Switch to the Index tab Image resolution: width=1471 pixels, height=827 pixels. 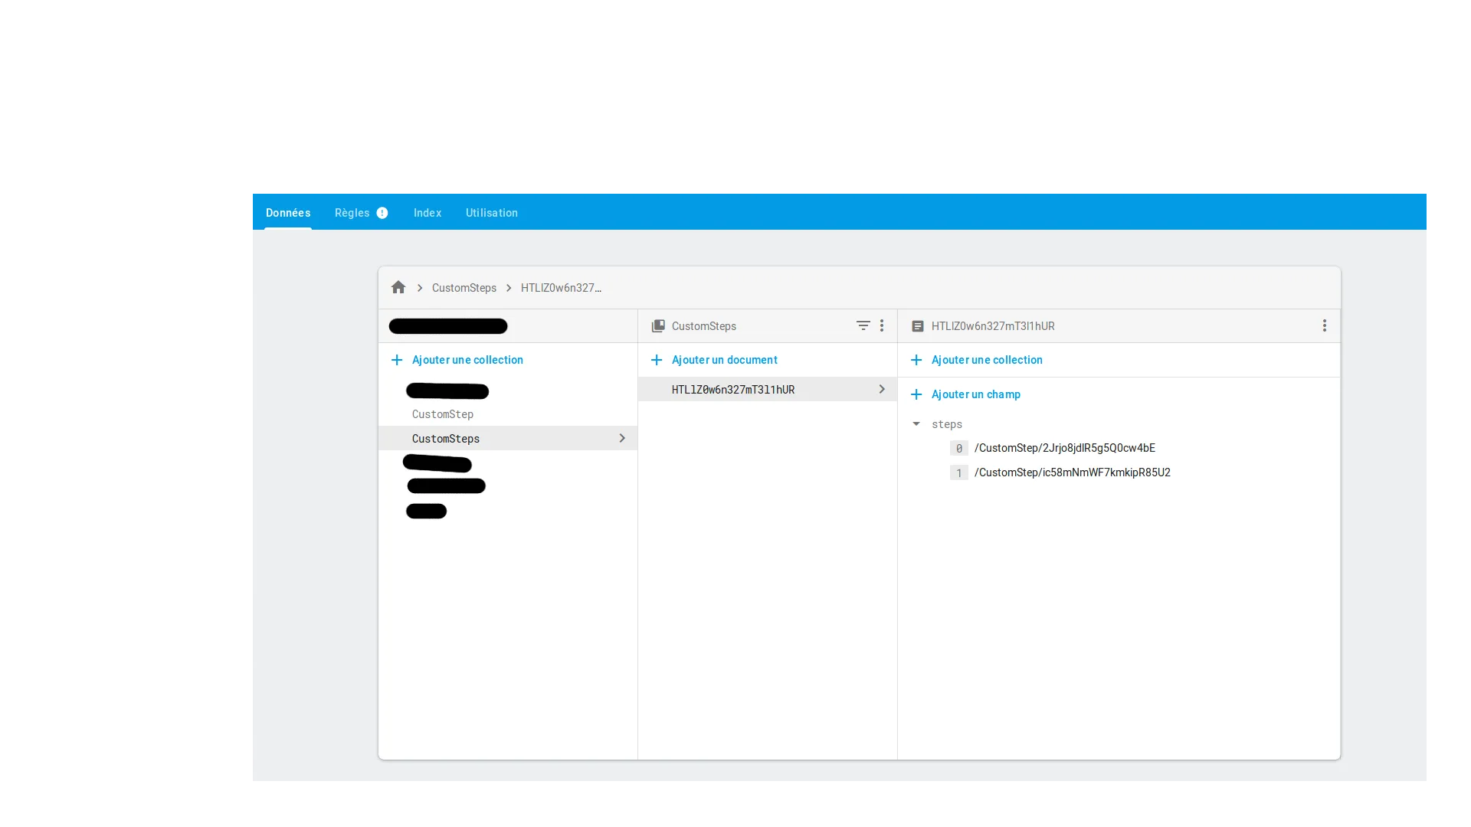427,213
